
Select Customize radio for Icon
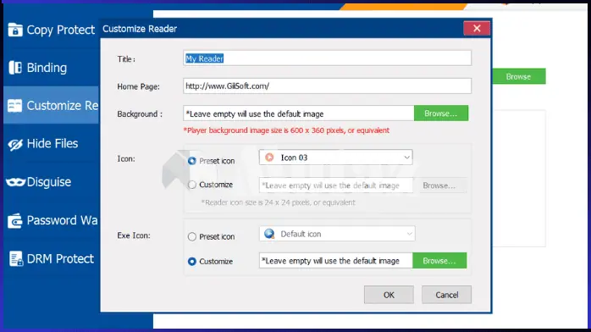192,185
